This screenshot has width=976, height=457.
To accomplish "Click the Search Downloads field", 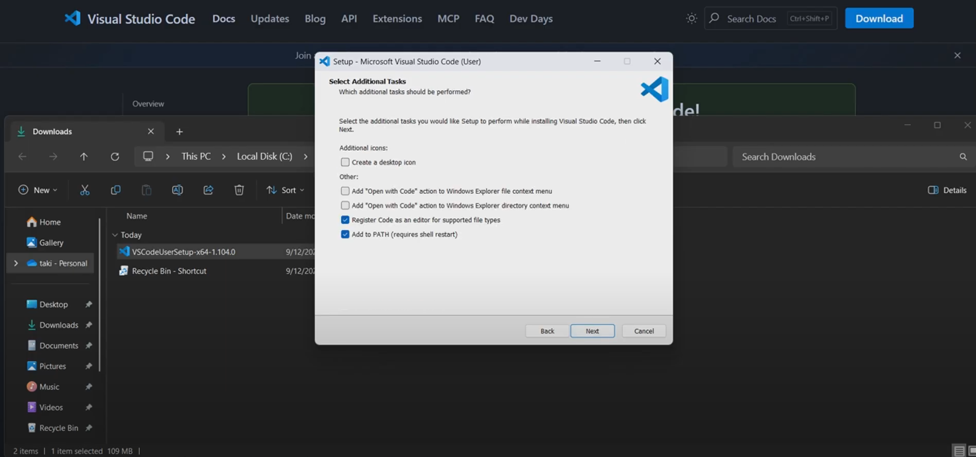I will coord(853,156).
